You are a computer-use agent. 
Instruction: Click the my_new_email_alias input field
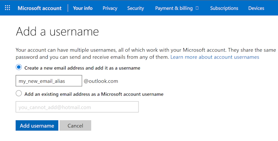[49, 81]
